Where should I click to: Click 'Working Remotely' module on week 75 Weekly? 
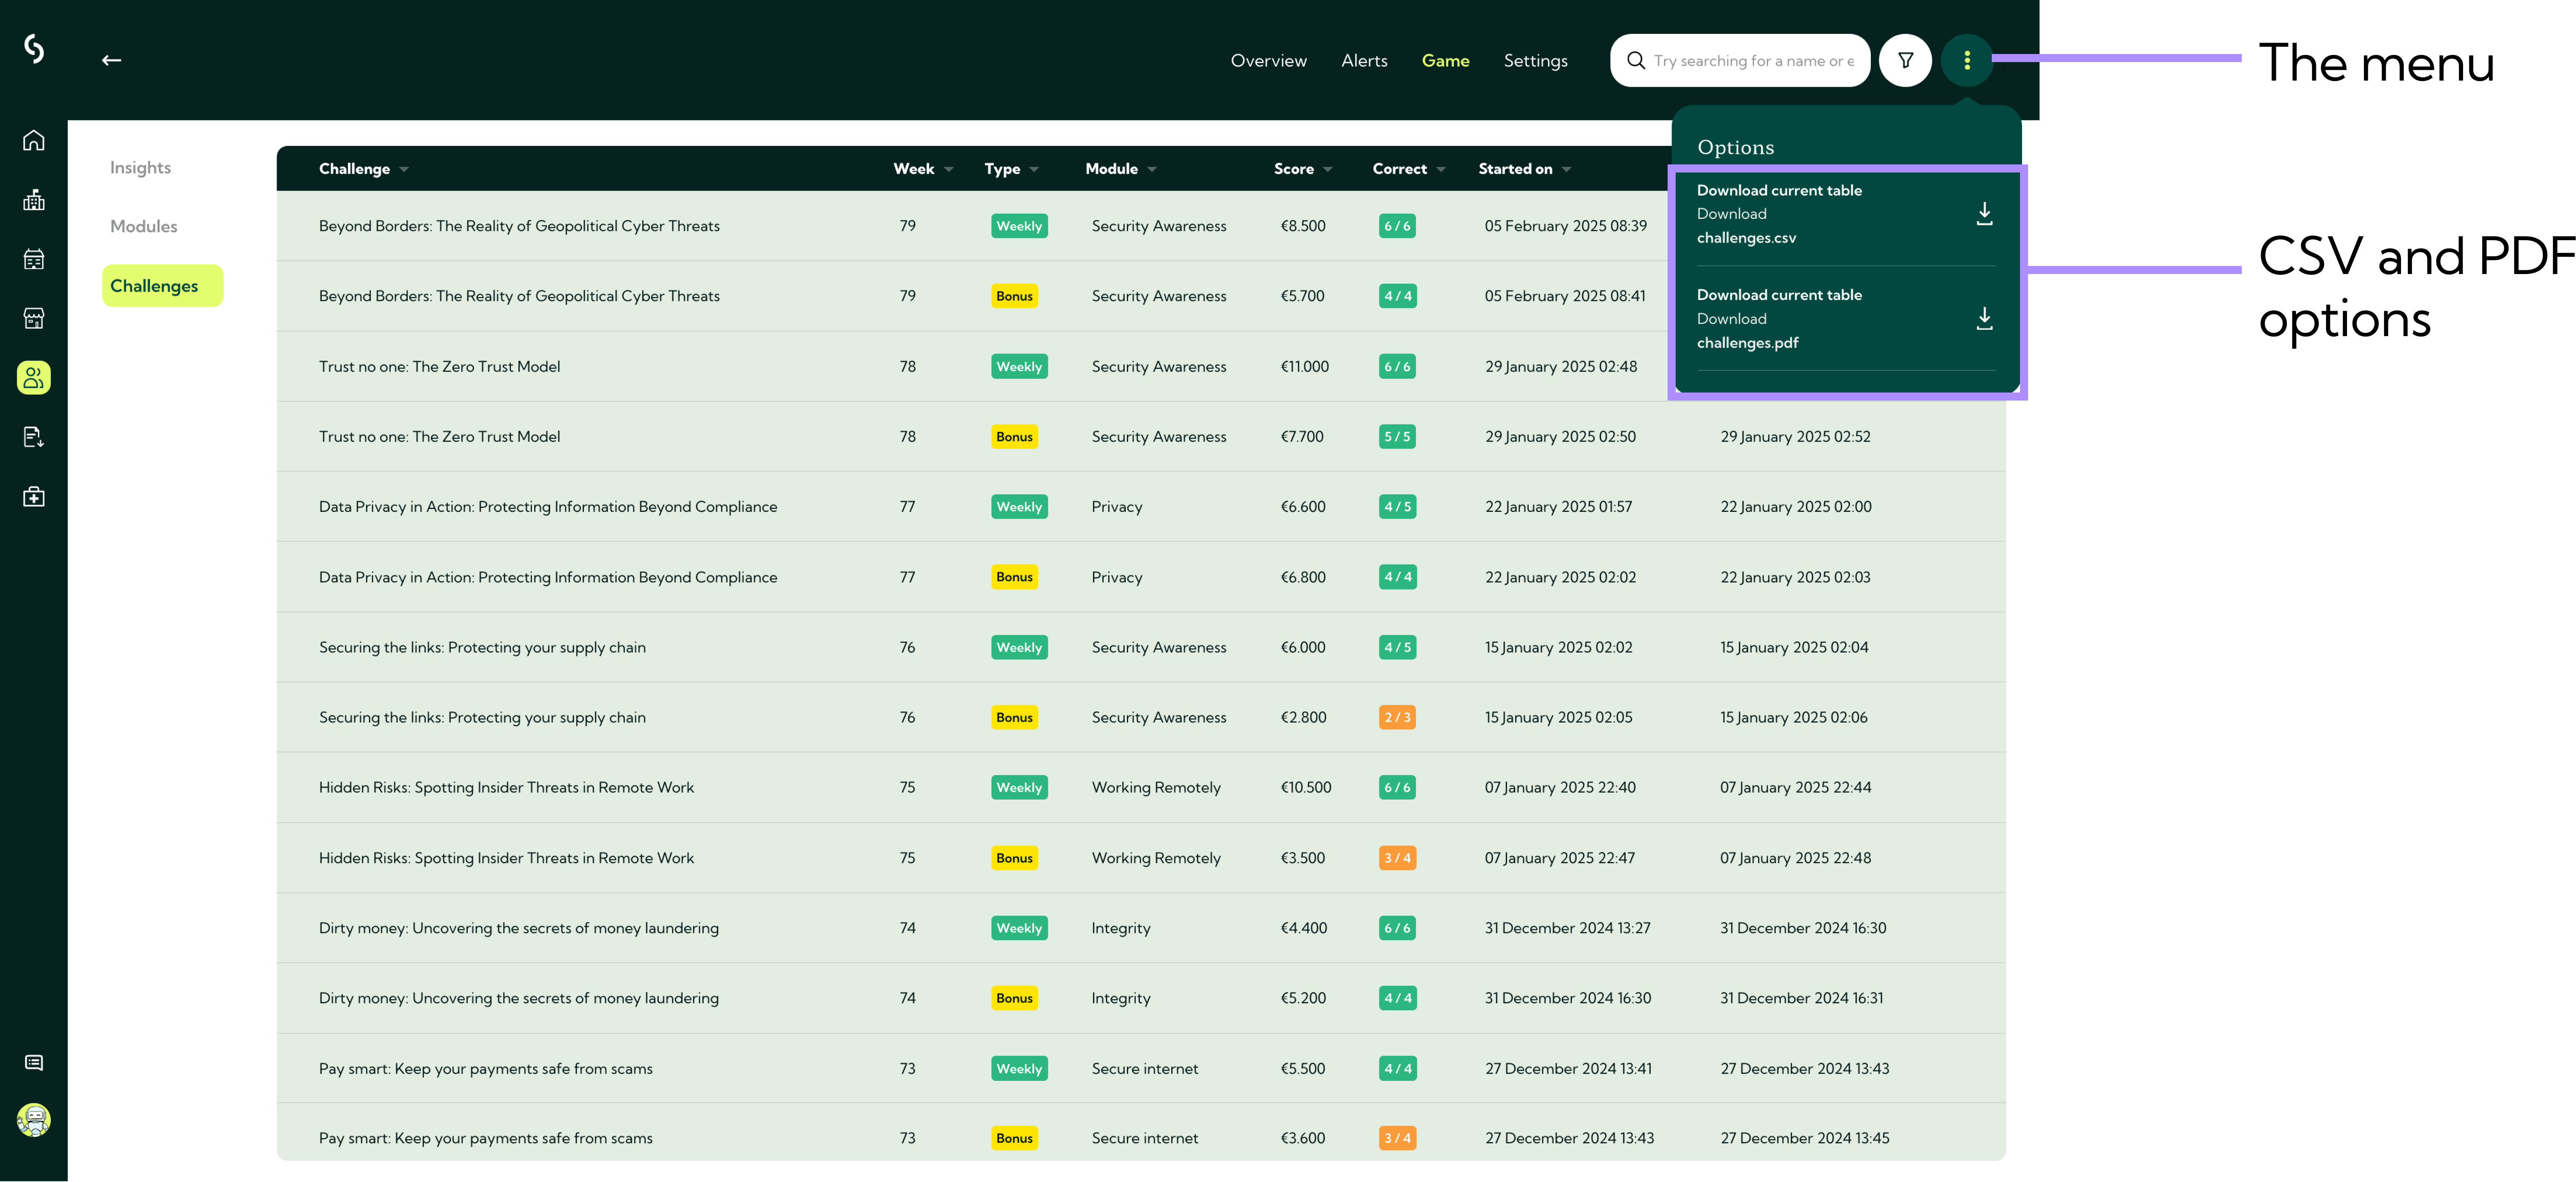coord(1156,787)
